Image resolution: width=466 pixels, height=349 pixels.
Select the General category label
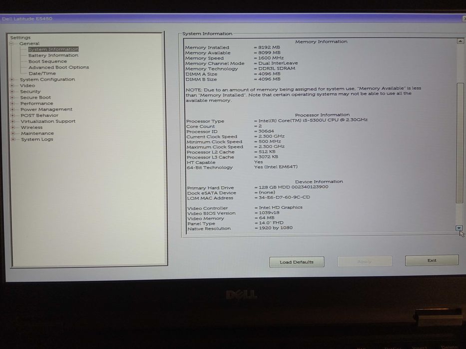tap(29, 43)
